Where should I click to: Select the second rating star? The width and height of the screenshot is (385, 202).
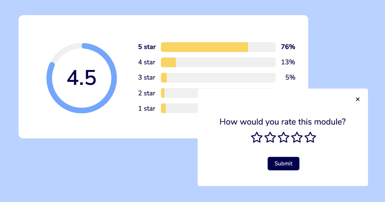270,137
